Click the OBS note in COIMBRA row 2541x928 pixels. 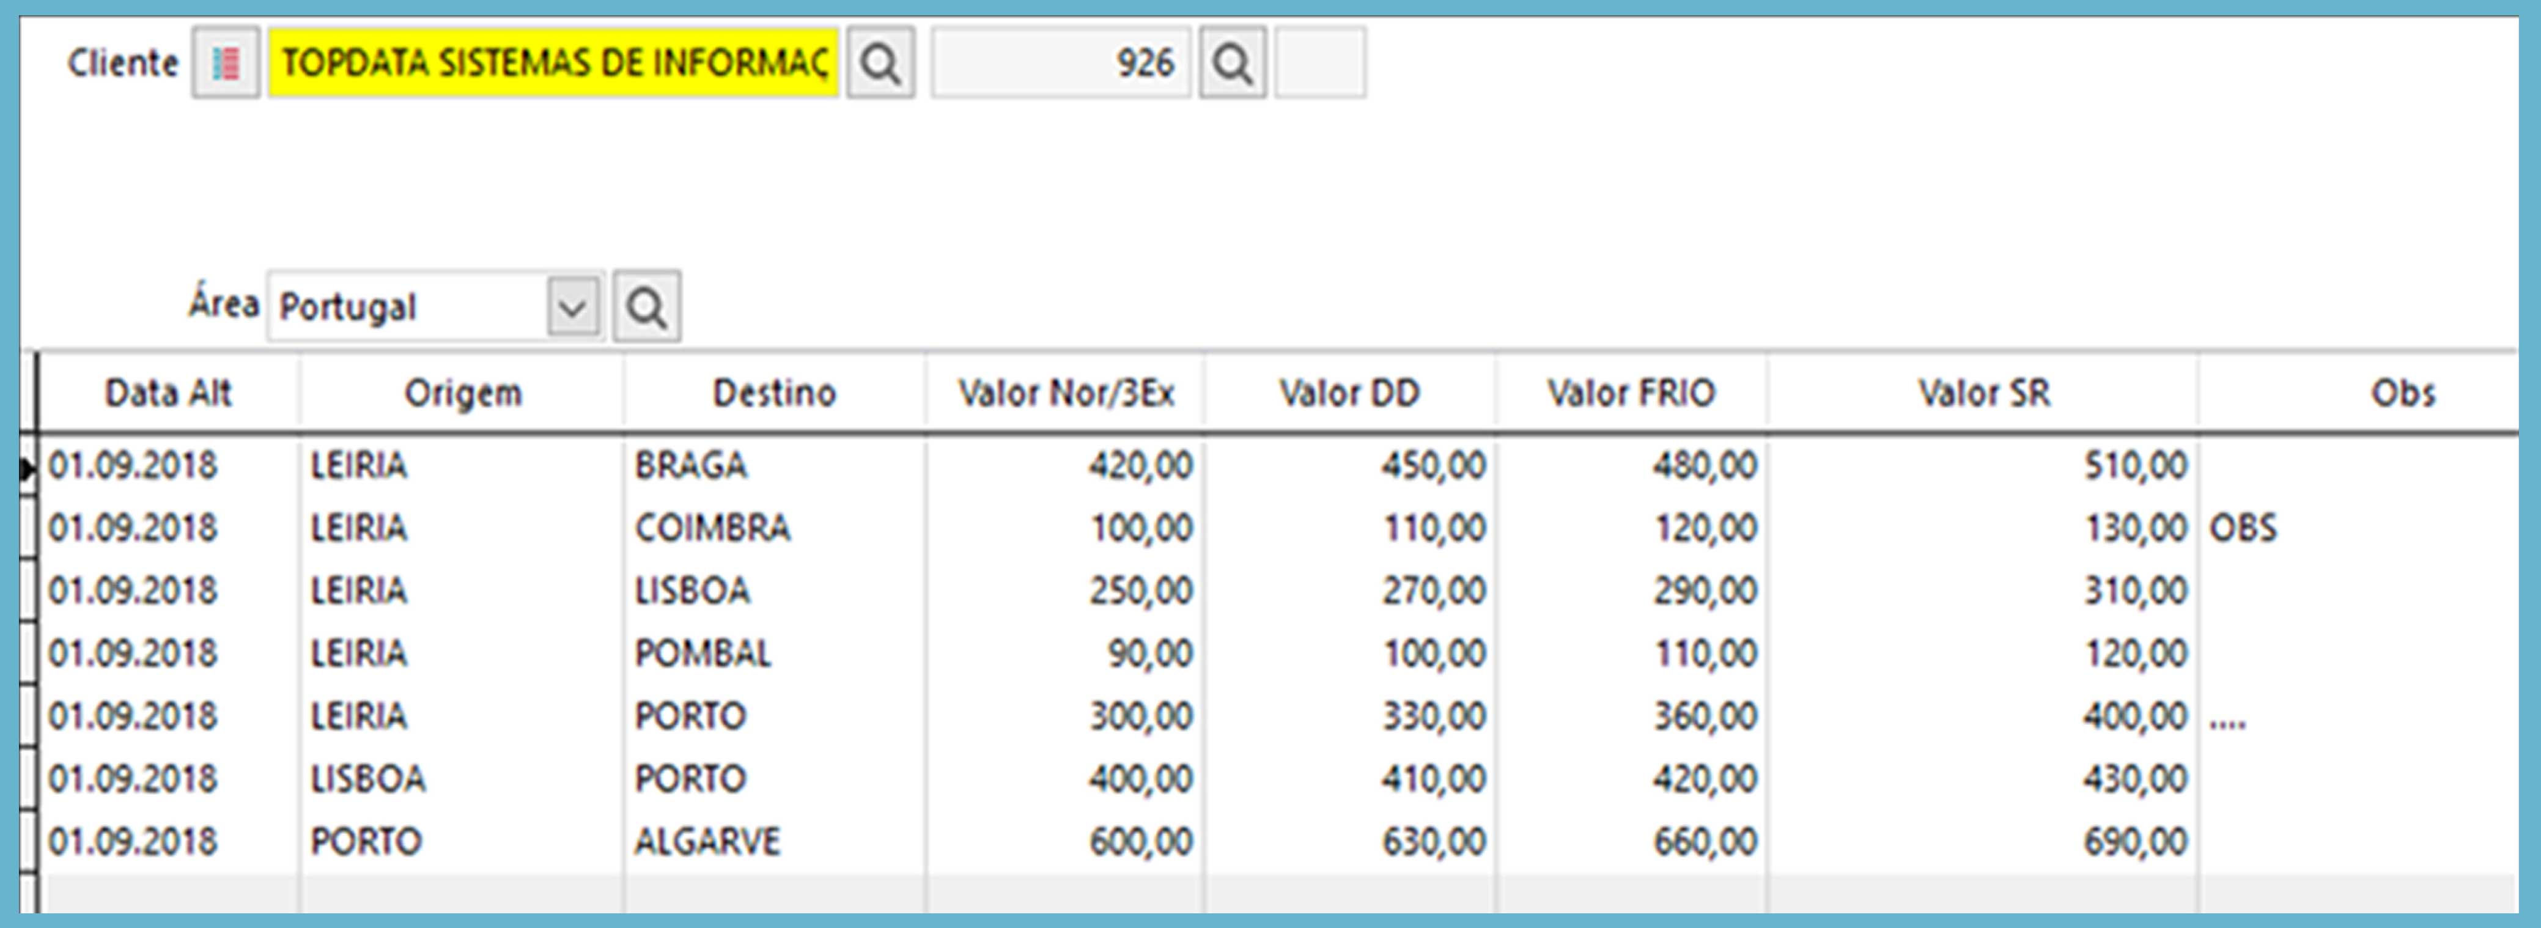click(2359, 528)
